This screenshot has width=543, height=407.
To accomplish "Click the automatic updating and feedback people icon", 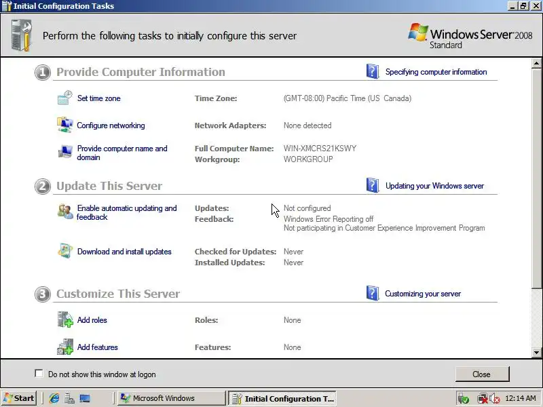I will click(x=64, y=212).
